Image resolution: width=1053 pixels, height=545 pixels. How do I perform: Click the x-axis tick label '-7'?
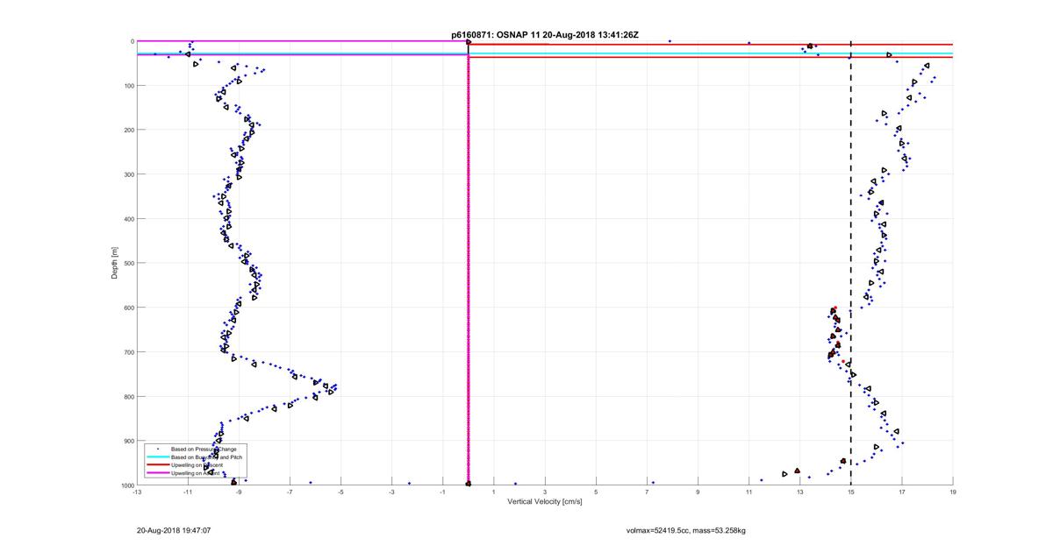tap(290, 492)
